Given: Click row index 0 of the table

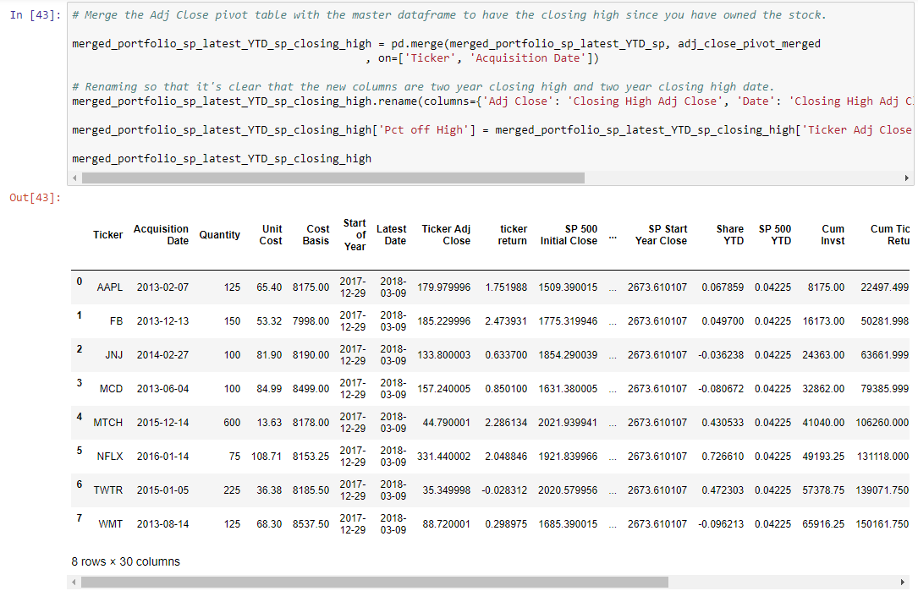Looking at the screenshot, I should click(x=79, y=282).
